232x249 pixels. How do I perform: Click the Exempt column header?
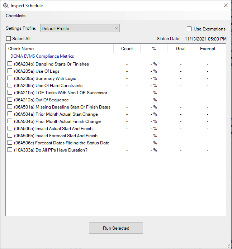click(208, 49)
